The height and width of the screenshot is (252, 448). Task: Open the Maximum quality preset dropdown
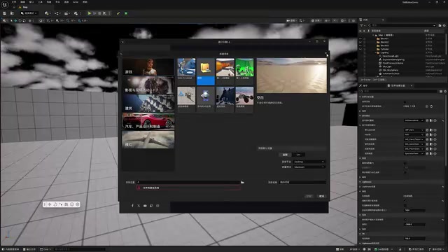click(309, 167)
